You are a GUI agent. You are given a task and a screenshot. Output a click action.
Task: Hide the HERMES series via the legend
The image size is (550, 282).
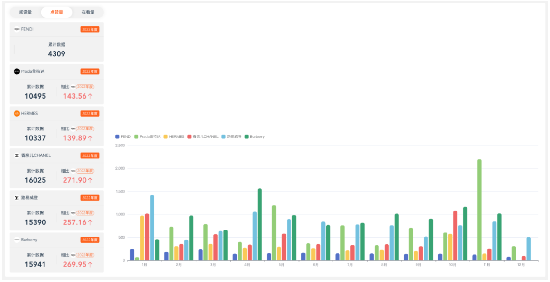[x=174, y=137]
